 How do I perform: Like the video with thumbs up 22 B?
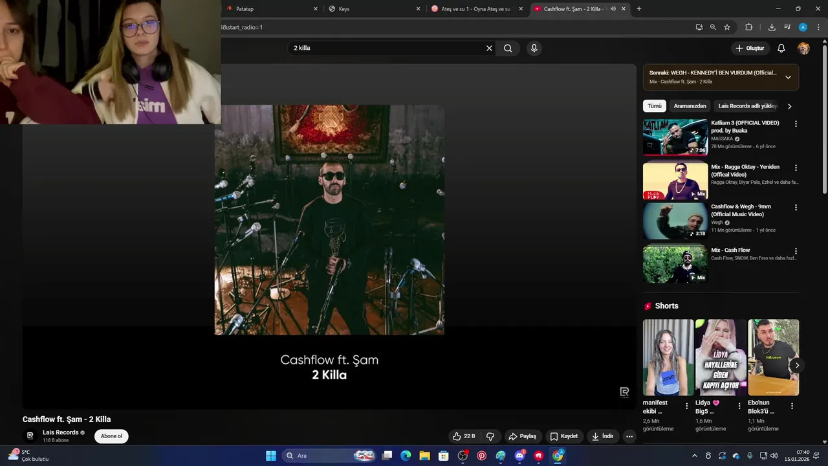(x=464, y=436)
